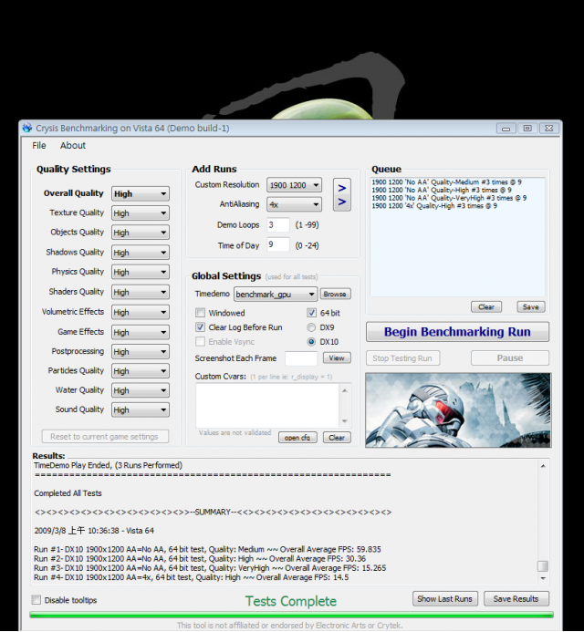Click the Results scrollbar up arrow
This screenshot has height=632, width=584.
pyautogui.click(x=543, y=466)
